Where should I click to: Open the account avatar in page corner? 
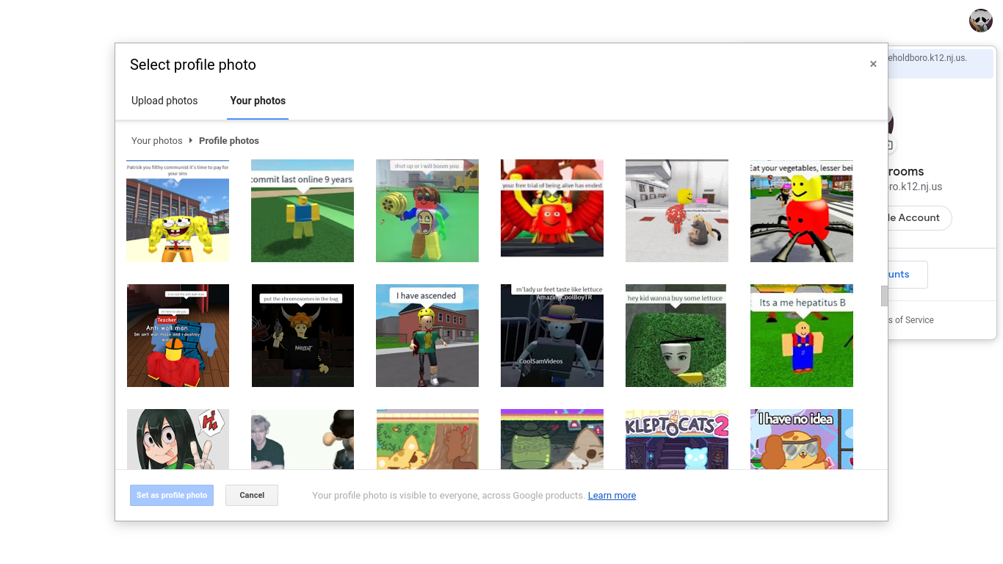coord(981,21)
